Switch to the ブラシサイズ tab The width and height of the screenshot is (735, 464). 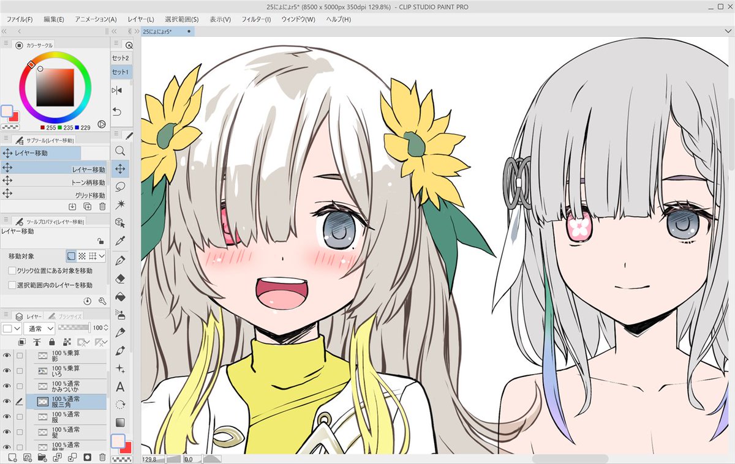pyautogui.click(x=69, y=315)
